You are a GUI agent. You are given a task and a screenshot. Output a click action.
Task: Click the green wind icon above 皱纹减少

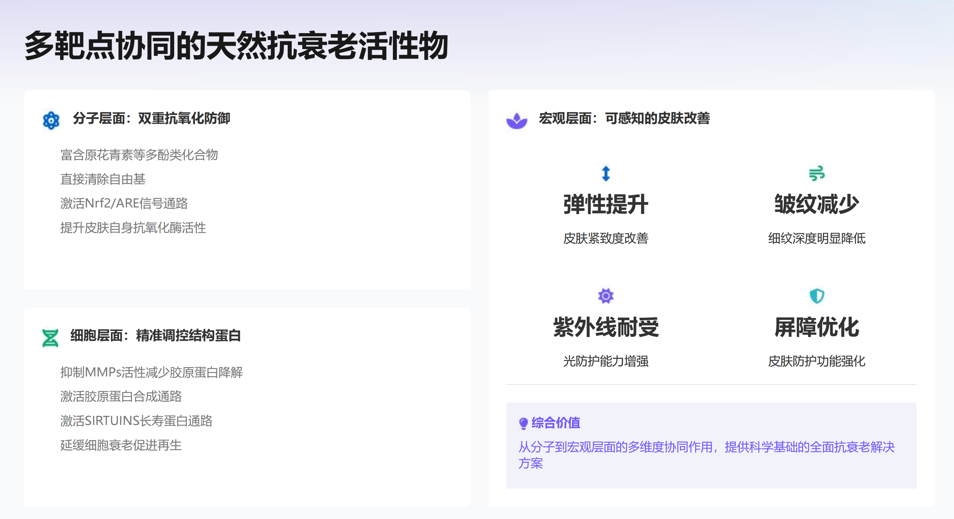(817, 173)
